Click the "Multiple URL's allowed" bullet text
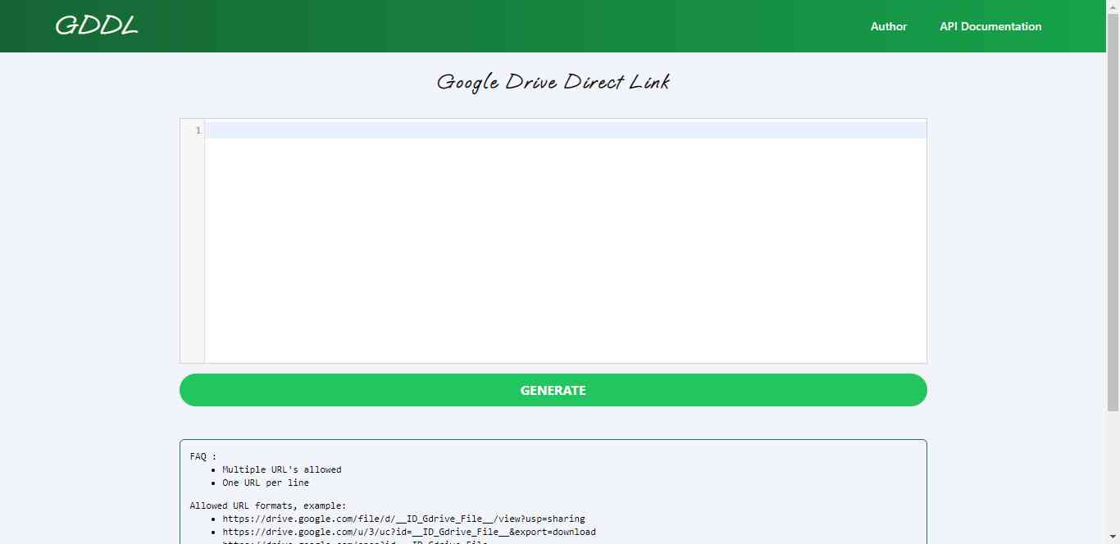This screenshot has width=1120, height=544. 281,469
